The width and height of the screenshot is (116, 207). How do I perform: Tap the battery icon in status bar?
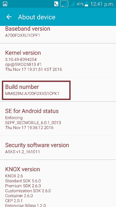coord(86,4)
